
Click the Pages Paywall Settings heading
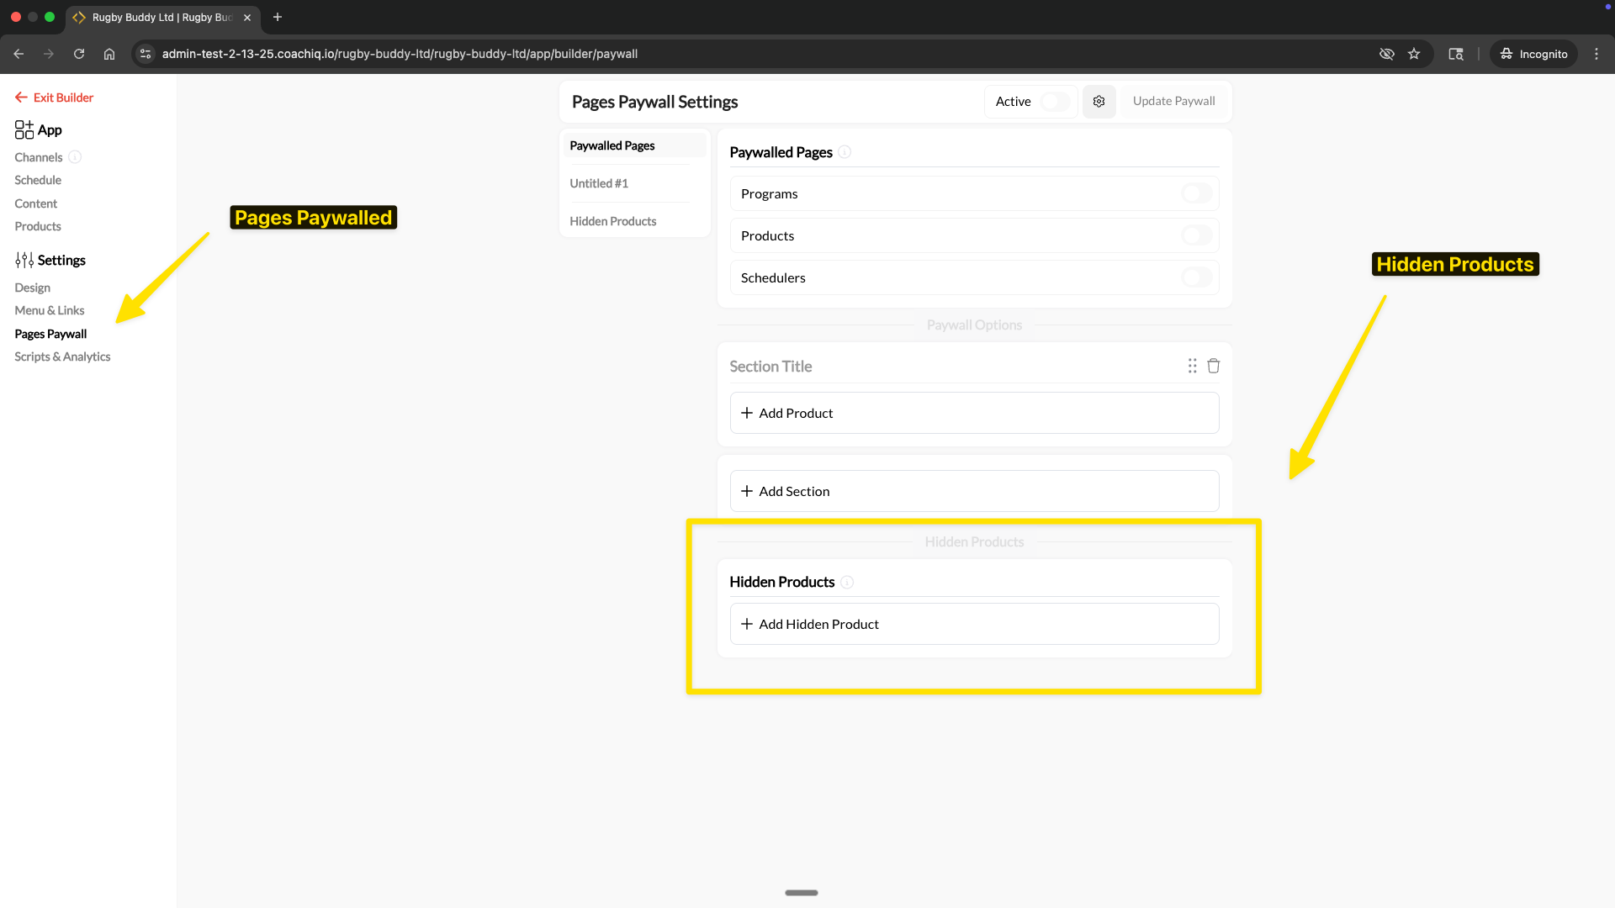pos(654,102)
